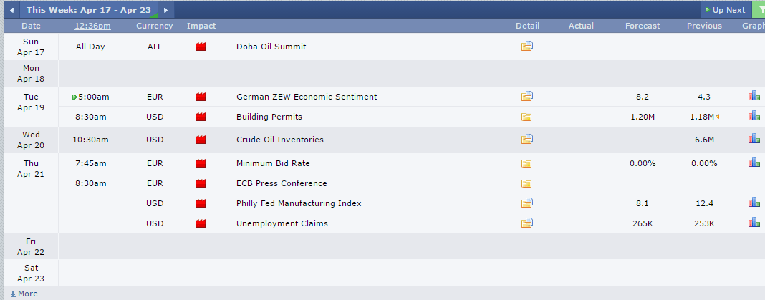Open the ECB Press Conference event
Viewport: 765px width, 300px height.
282,183
